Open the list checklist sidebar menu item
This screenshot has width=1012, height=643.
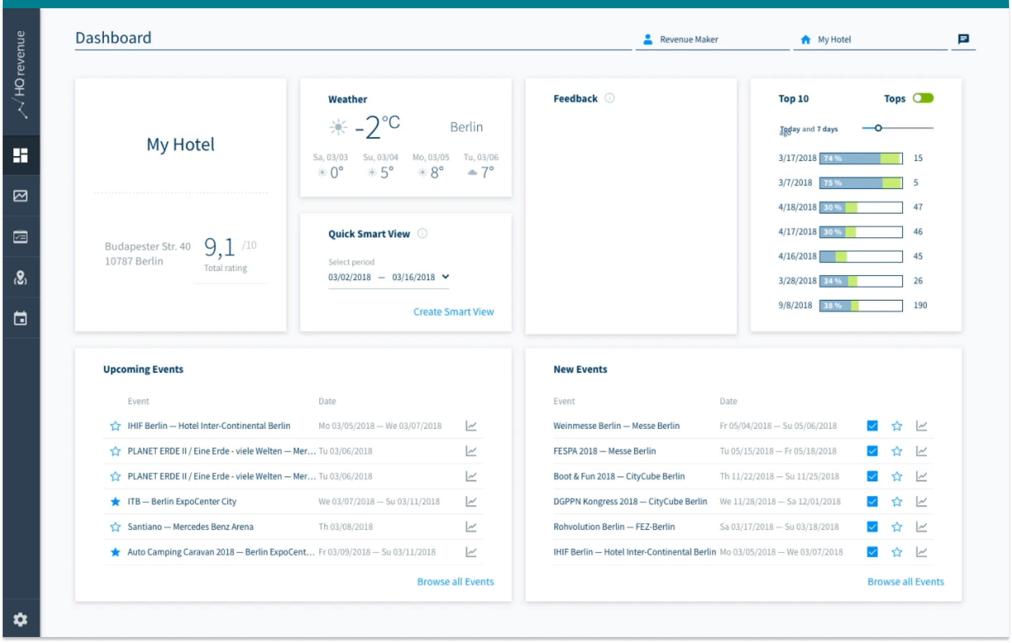(x=20, y=237)
